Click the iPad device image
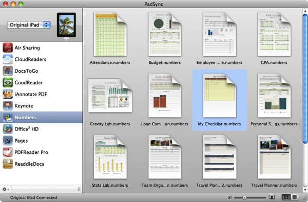This screenshot has width=308, height=202. pyautogui.click(x=66, y=25)
